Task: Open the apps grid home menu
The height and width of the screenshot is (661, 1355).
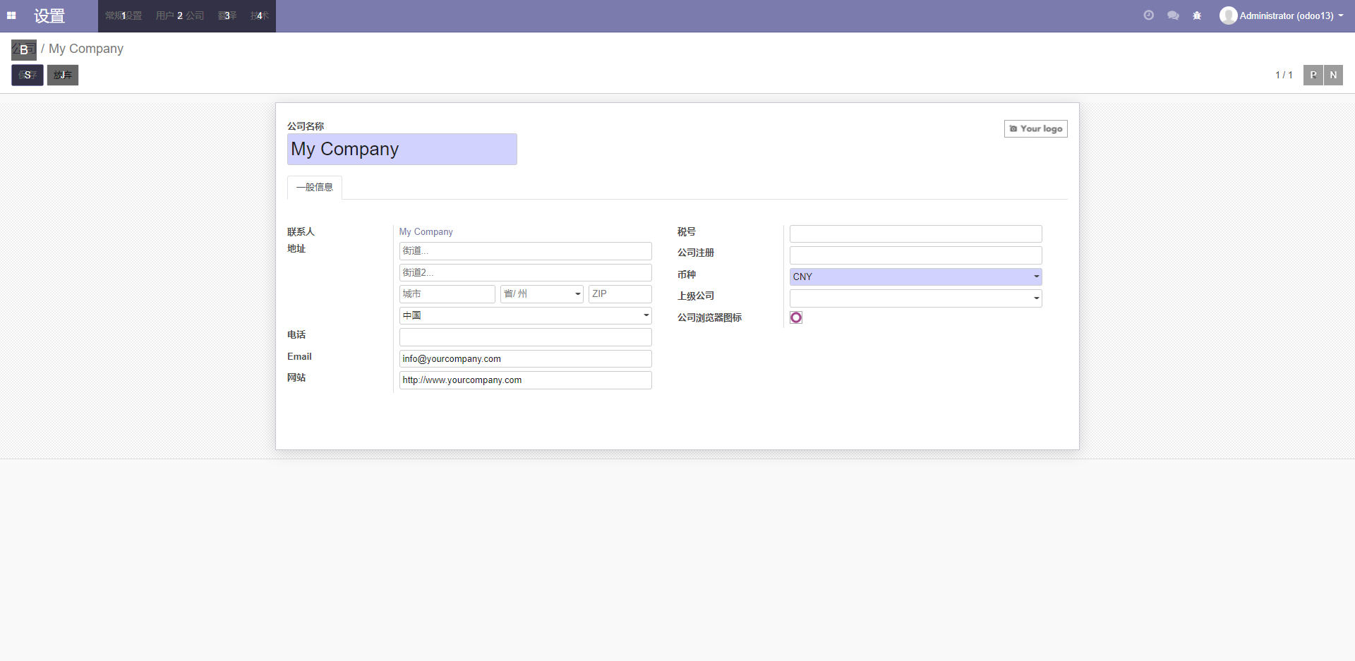Action: click(11, 16)
